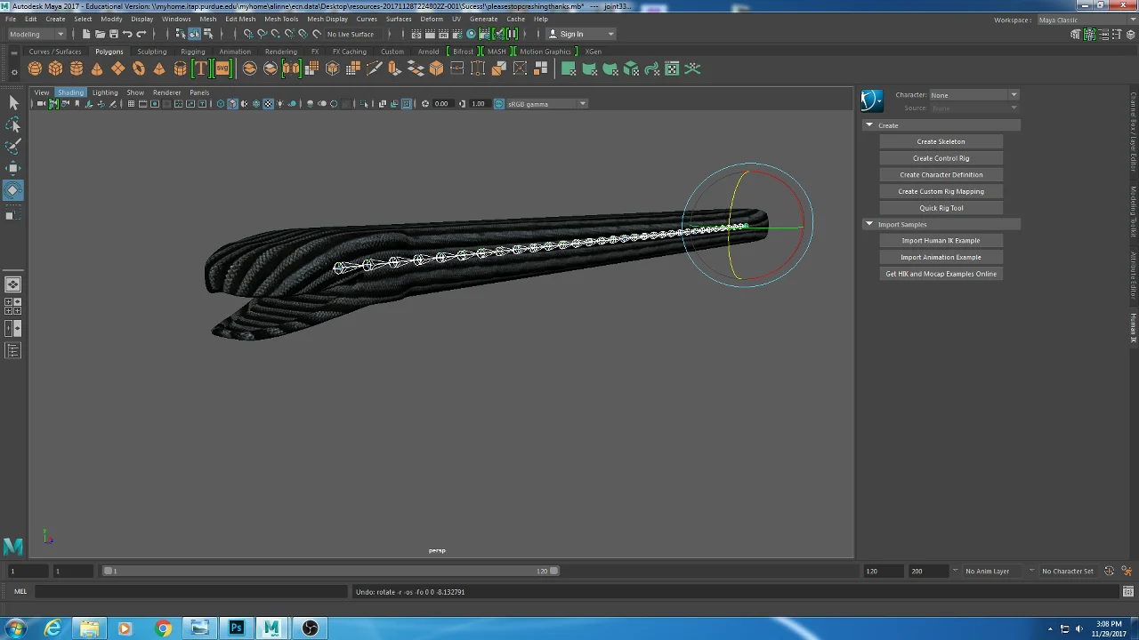Select the arrow Select tool in toolbox
The width and height of the screenshot is (1139, 640).
coord(13,103)
